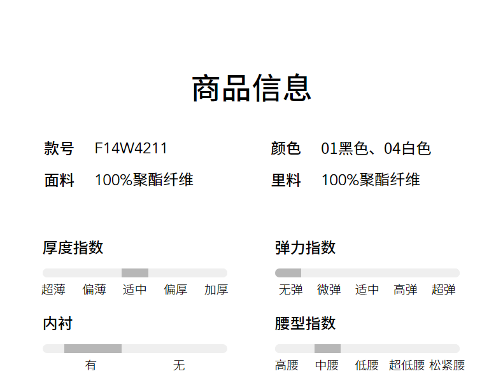Select 超薄 on the thickness scale
The width and height of the screenshot is (503, 376).
tap(53, 290)
